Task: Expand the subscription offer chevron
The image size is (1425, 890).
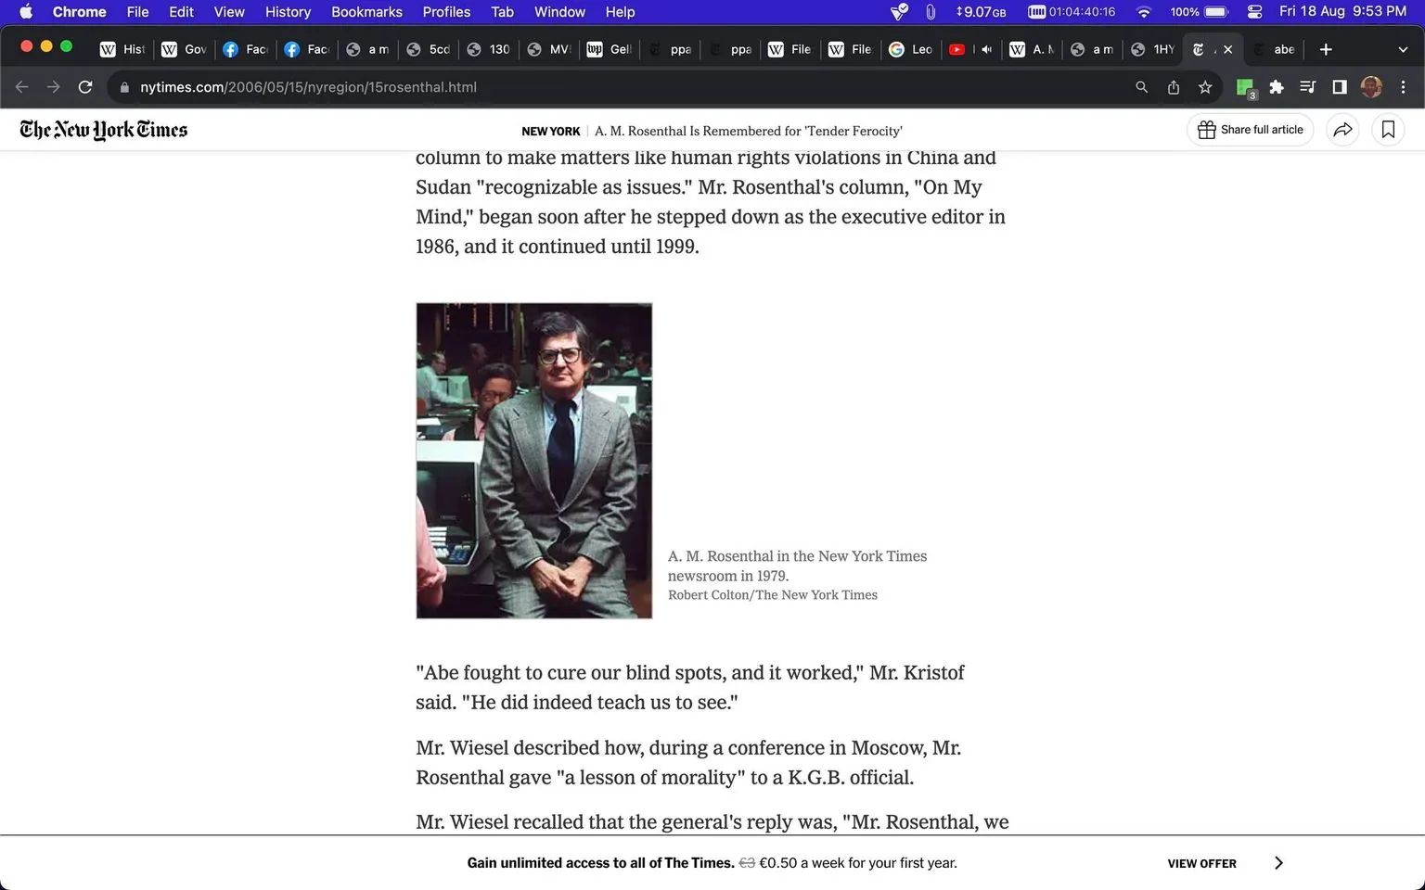Action: [1278, 863]
